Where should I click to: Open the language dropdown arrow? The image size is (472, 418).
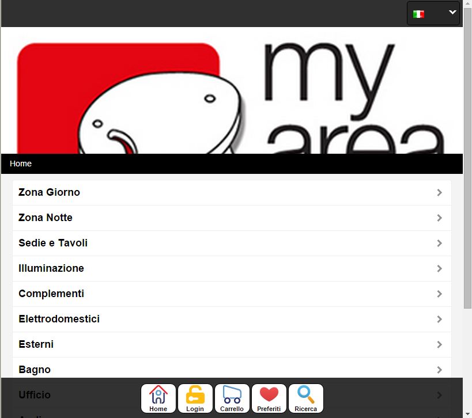(452, 12)
